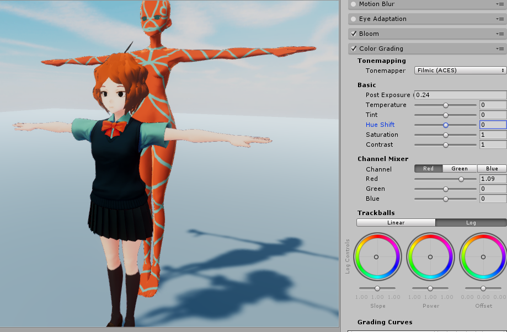Click the Red mixer value field

[x=493, y=179]
